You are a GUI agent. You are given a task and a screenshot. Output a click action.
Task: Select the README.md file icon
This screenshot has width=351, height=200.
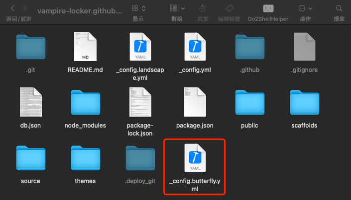point(85,47)
